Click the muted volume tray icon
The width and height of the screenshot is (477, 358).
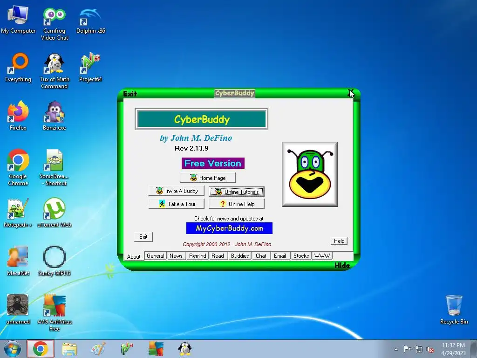pyautogui.click(x=430, y=350)
